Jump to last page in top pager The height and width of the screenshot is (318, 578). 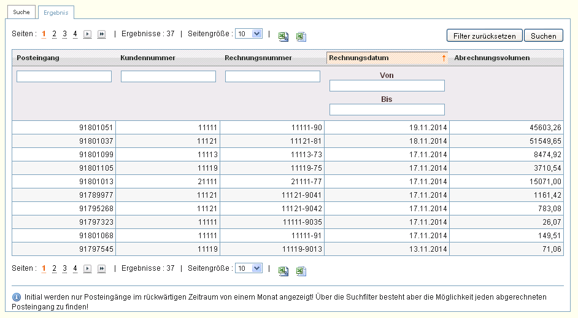[102, 34]
